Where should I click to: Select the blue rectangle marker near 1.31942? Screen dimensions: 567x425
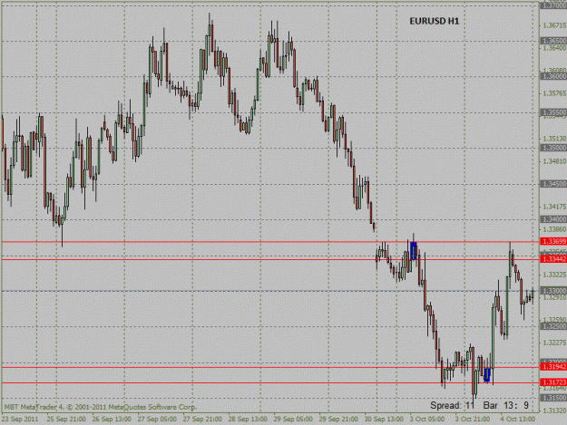[x=487, y=374]
